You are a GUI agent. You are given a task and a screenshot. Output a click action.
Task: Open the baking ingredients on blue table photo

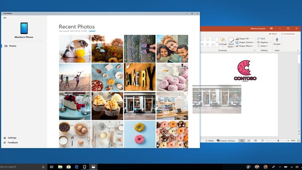107,77
